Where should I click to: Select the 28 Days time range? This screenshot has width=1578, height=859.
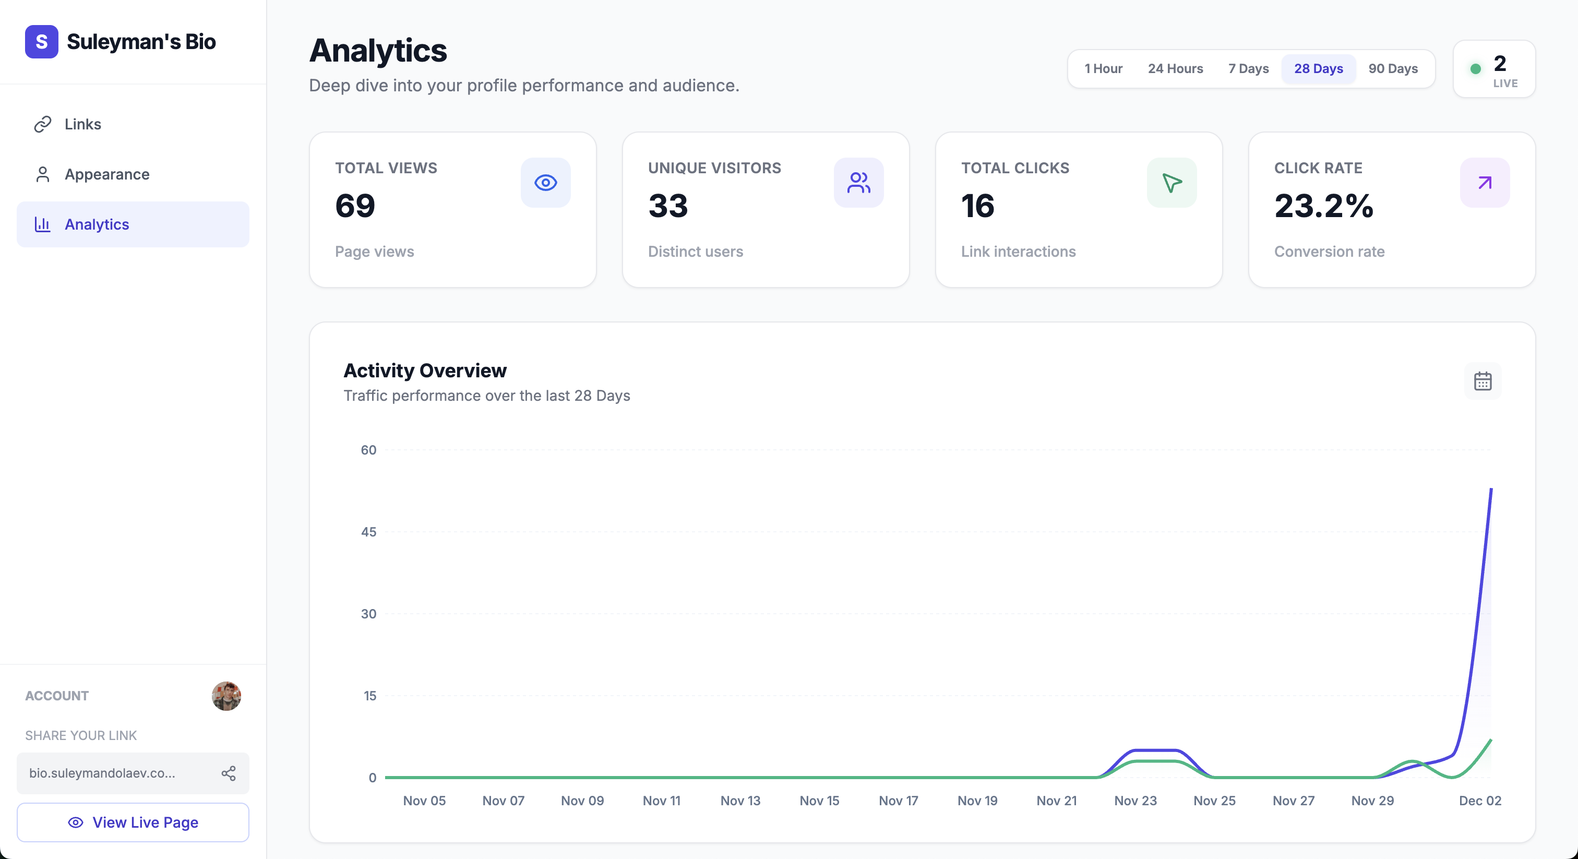tap(1318, 68)
